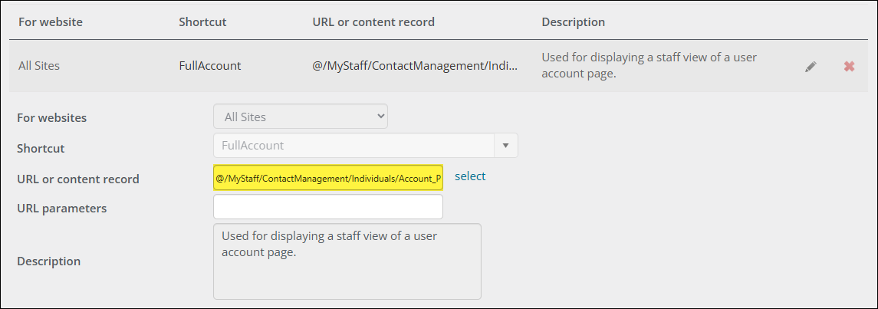
Task: Delete the FullAccount shortcut with red X
Action: [849, 67]
